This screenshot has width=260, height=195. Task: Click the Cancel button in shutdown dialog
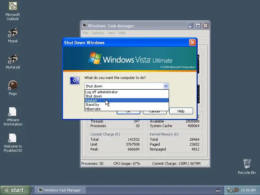pyautogui.click(x=155, y=112)
